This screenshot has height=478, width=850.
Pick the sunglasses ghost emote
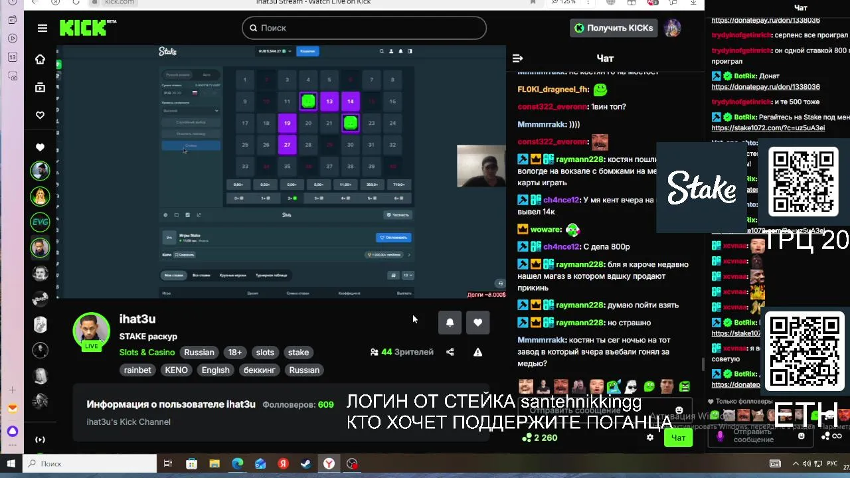[631, 386]
